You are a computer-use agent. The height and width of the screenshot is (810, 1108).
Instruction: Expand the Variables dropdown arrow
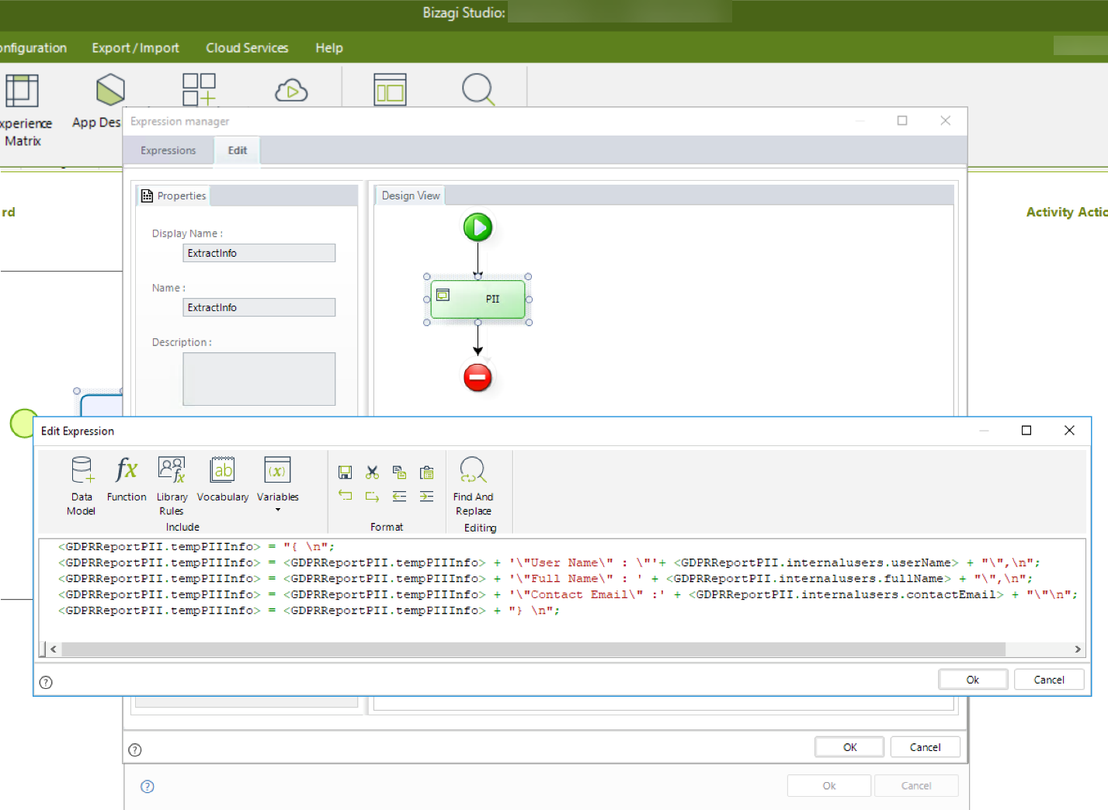pyautogui.click(x=278, y=510)
